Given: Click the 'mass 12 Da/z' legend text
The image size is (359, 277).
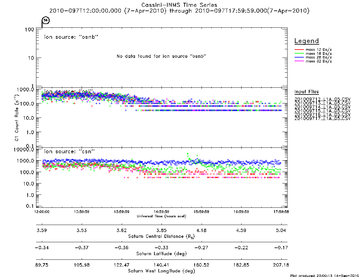Looking at the screenshot, I should tap(319, 50).
